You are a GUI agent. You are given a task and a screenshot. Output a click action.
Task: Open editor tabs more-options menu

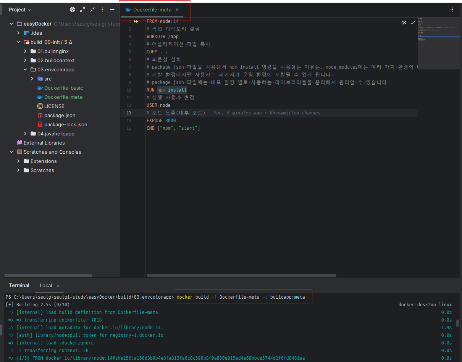tap(452, 10)
